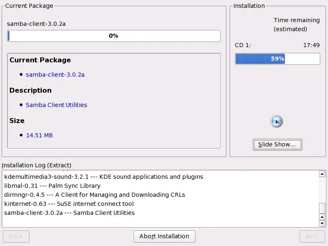
Task: Click the clock busy cursor icon
Action: (x=276, y=121)
